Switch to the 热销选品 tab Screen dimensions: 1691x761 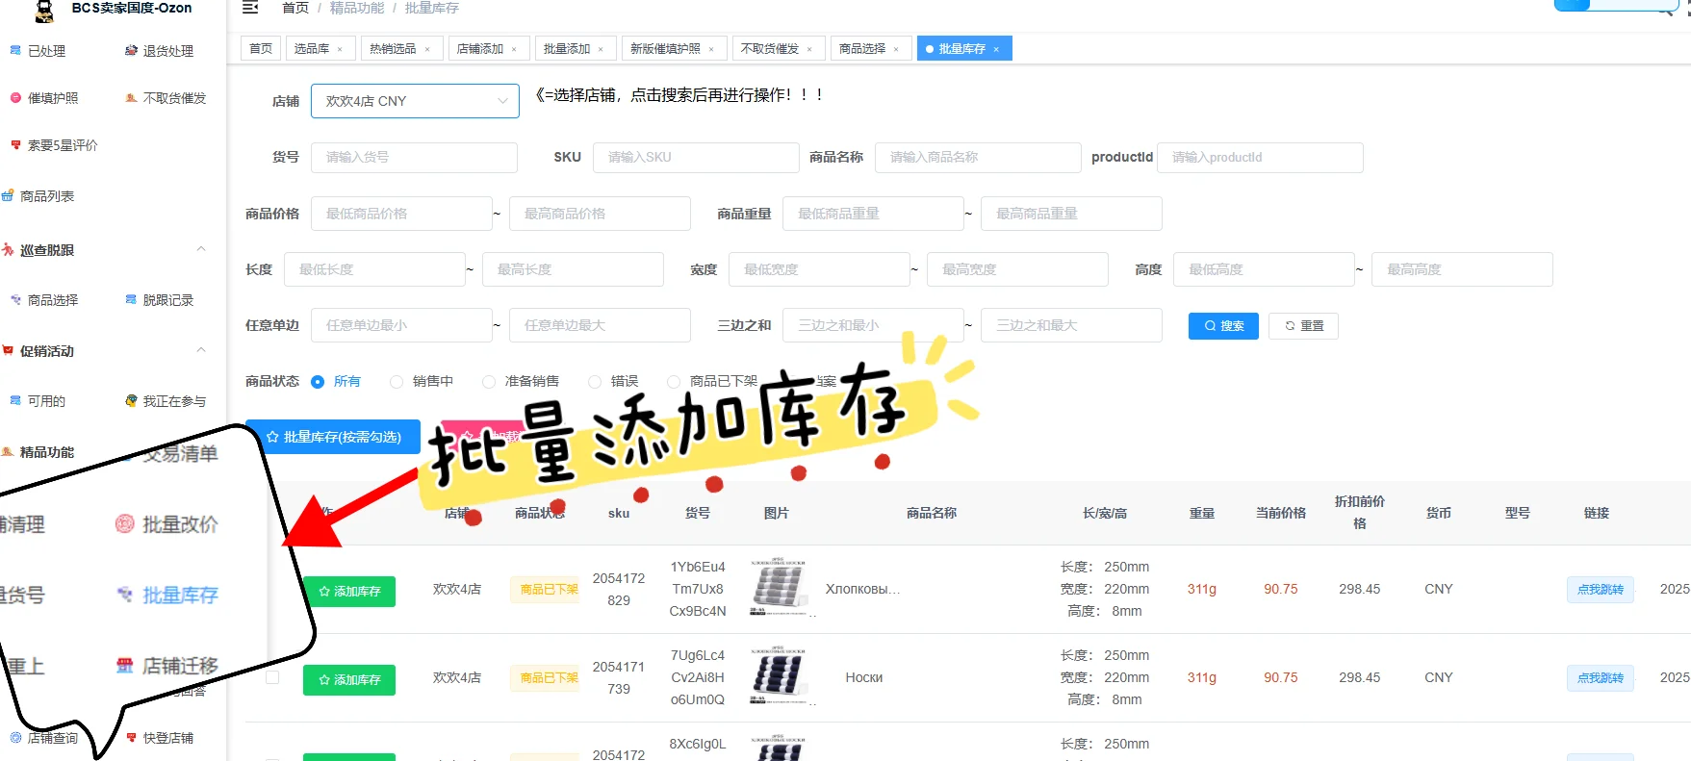click(x=393, y=48)
